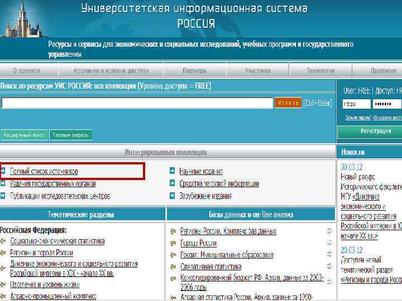This screenshot has width=402, height=301.
Task: Click the main search input field
Action: coord(137,103)
